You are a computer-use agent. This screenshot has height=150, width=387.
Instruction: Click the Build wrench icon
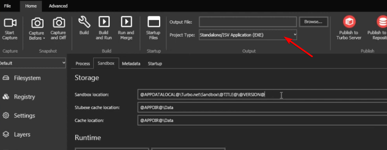[84, 22]
